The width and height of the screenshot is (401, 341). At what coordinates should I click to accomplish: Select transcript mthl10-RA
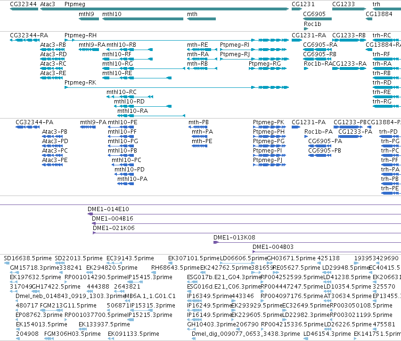133,111
